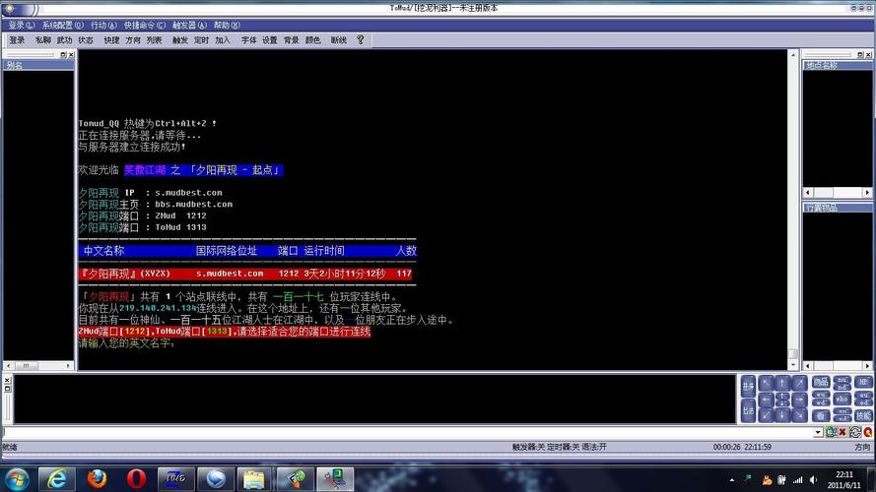Click the 触发 trigger toolbar toggle
876x492 pixels.
coord(180,40)
